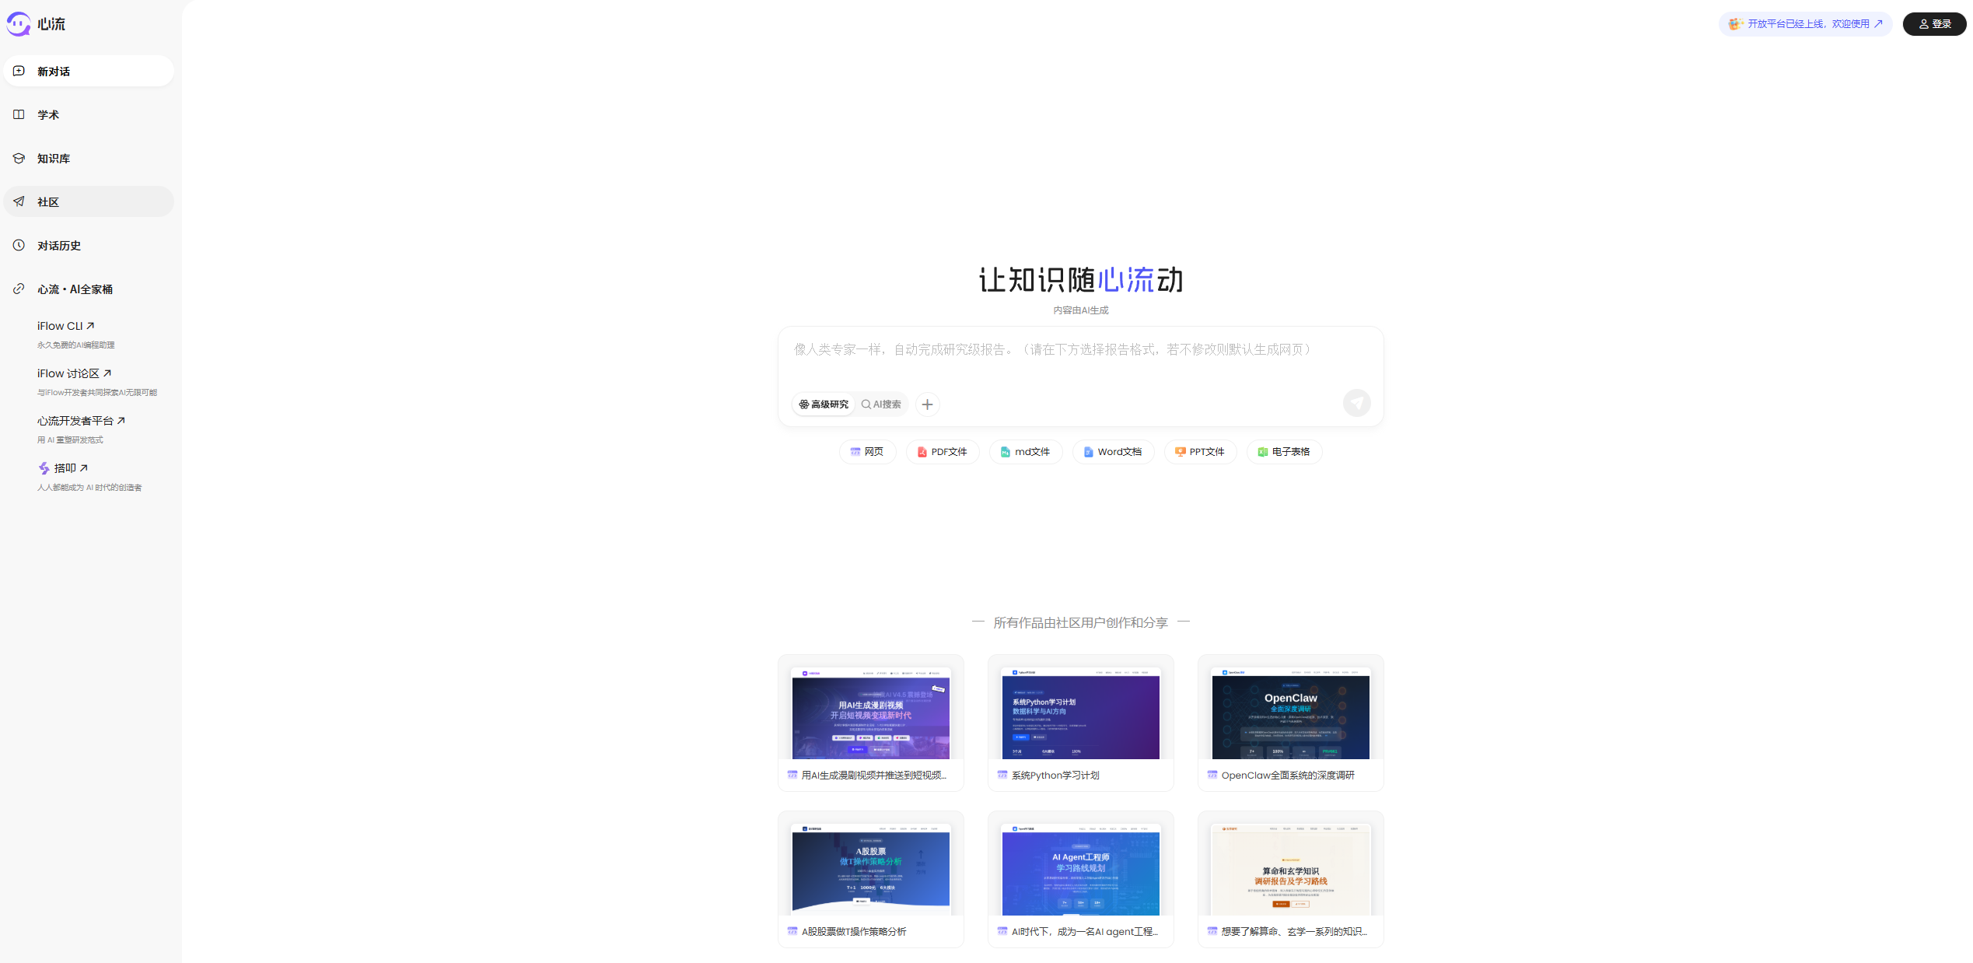Click the 用 AI 重塑研发范式 subtitle
Screen dimensions: 1973x963
(x=70, y=440)
